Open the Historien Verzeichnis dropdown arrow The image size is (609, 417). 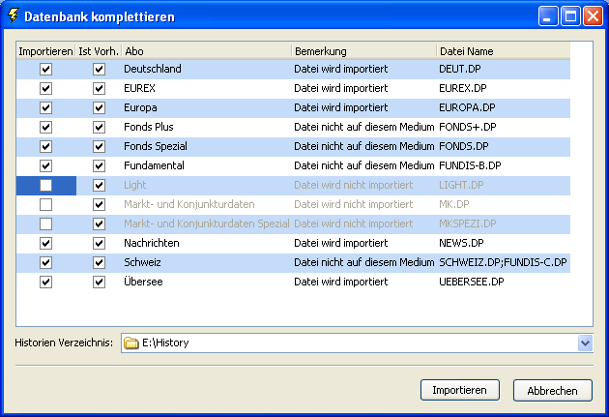click(585, 343)
